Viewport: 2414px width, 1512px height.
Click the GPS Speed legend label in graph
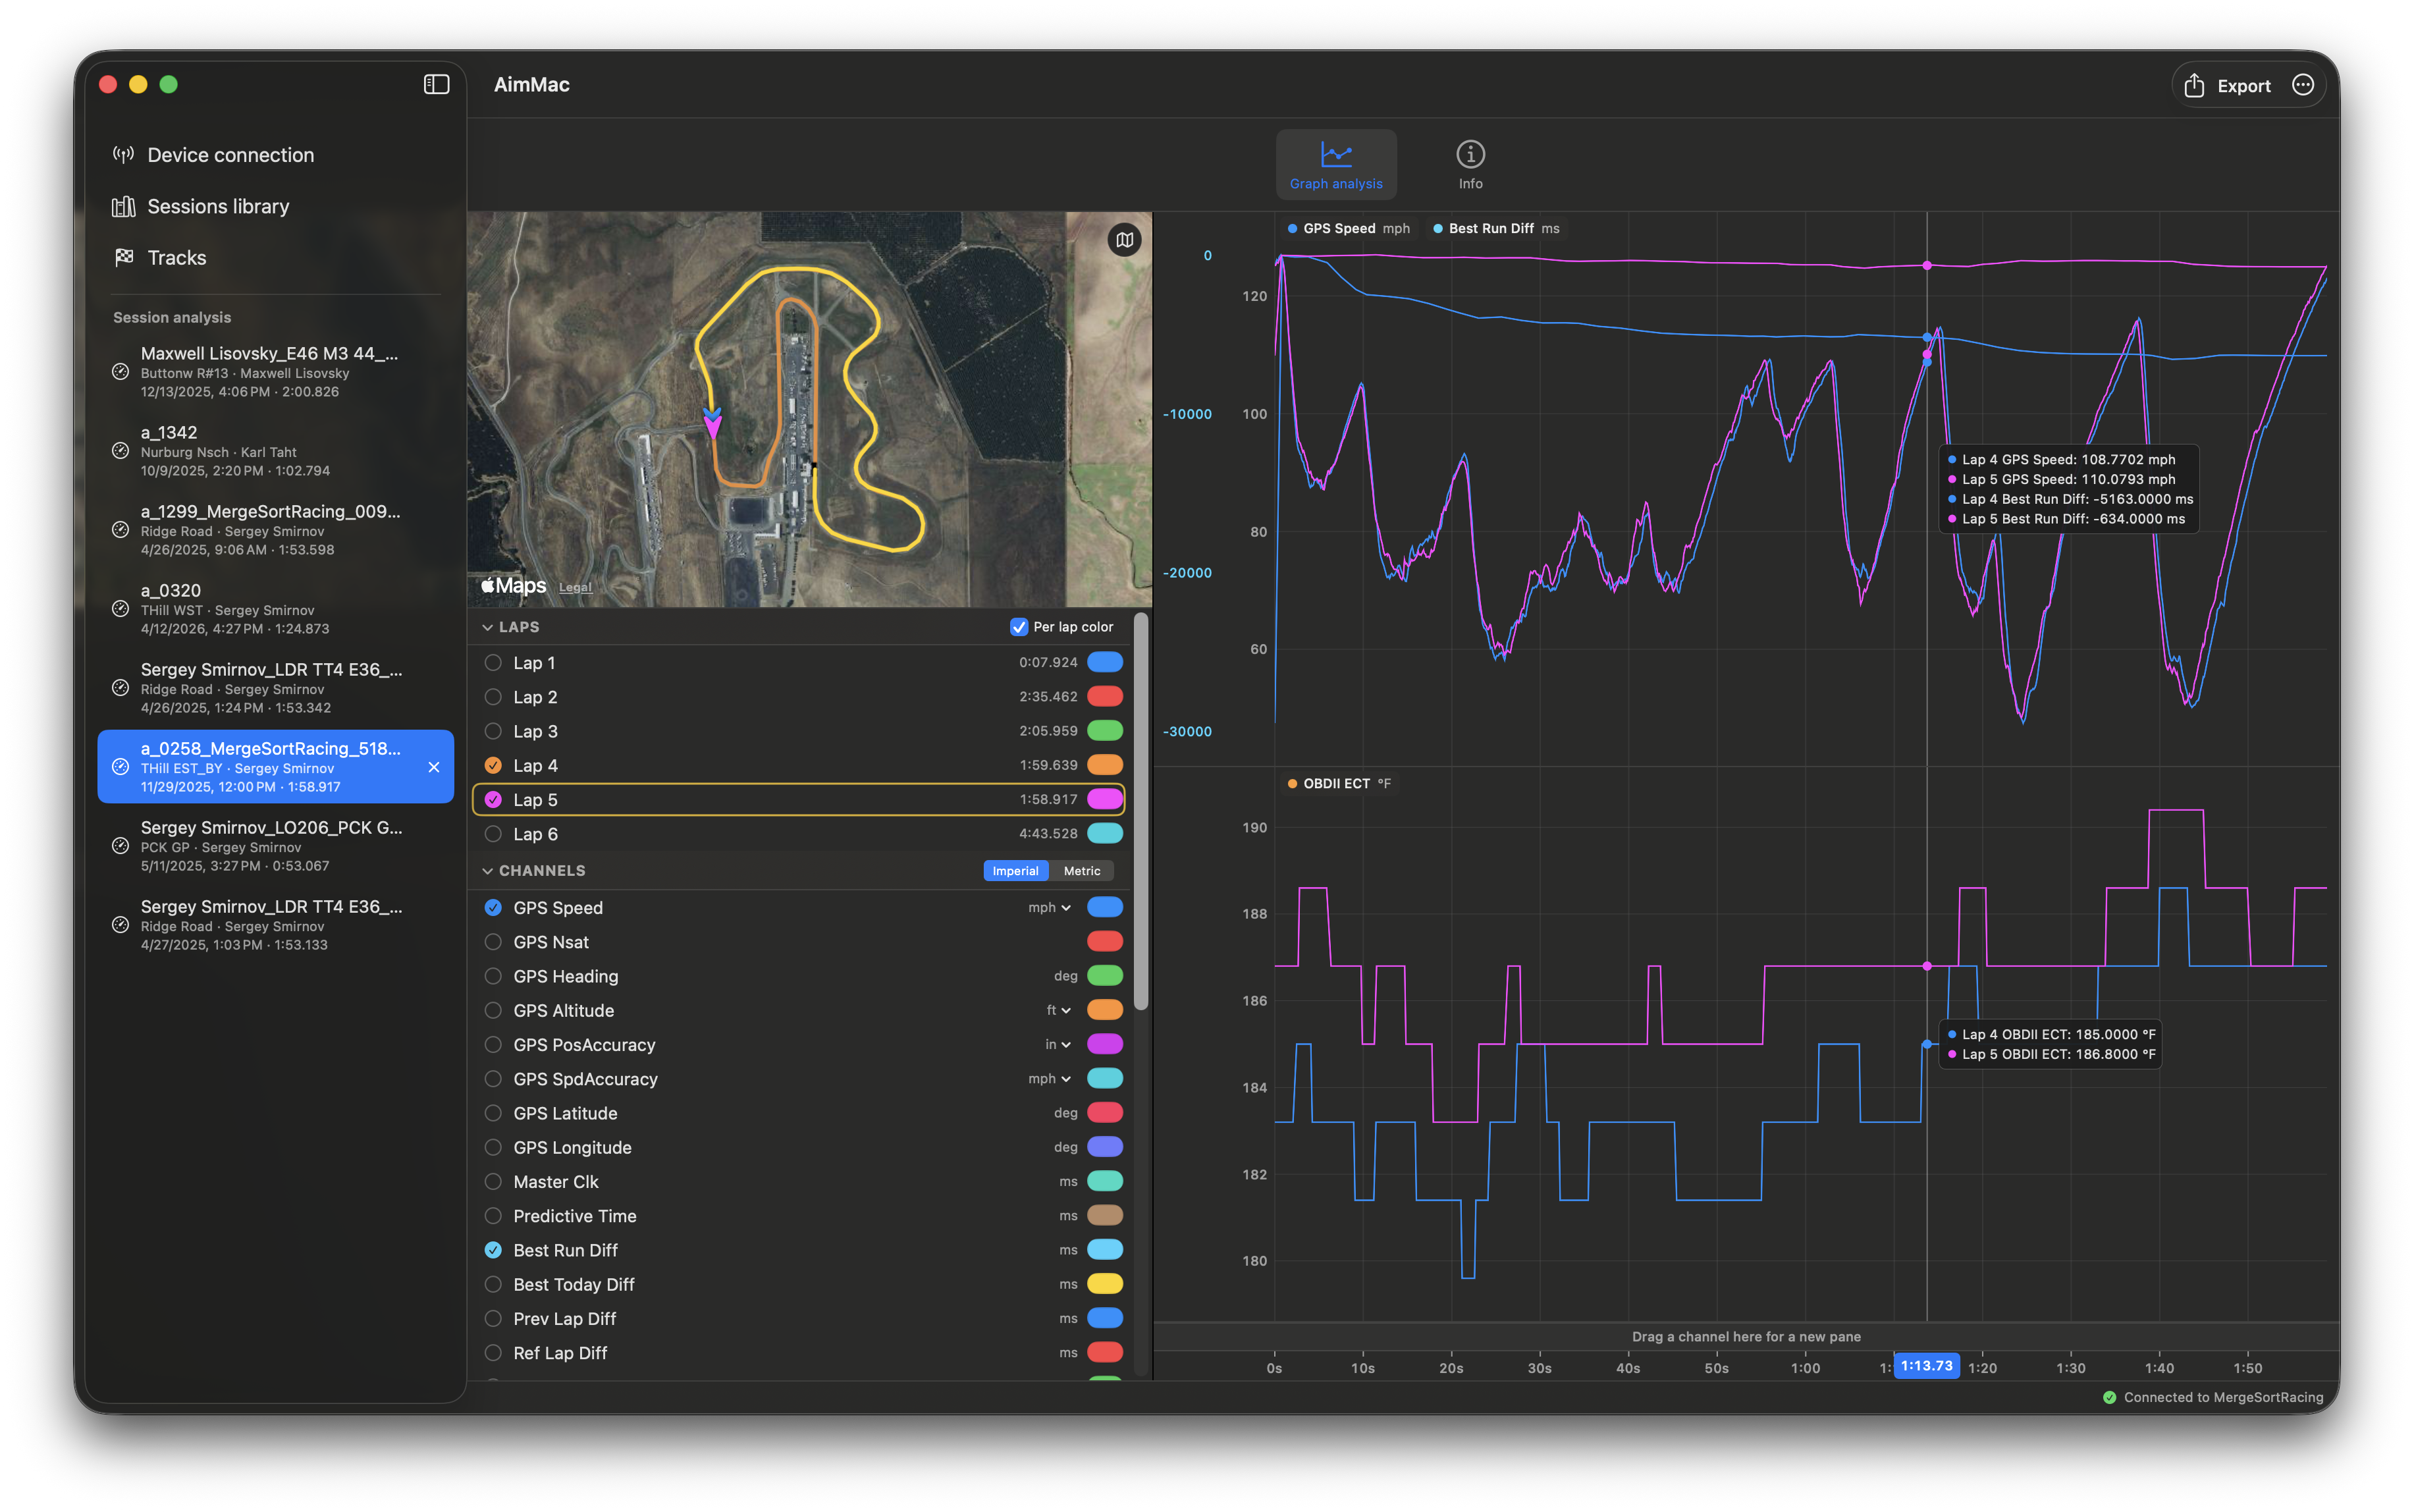click(1348, 229)
